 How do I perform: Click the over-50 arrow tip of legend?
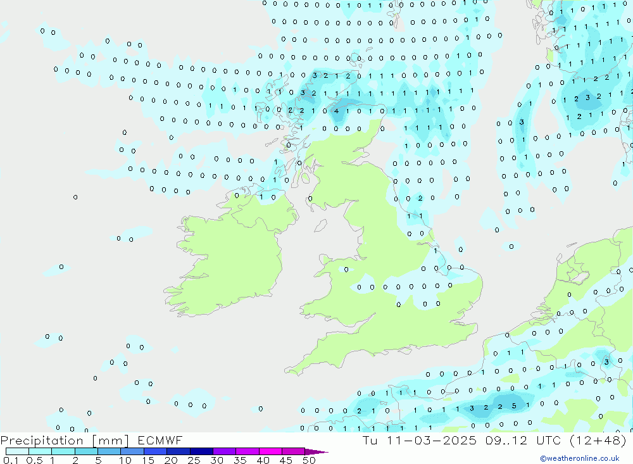[316, 452]
